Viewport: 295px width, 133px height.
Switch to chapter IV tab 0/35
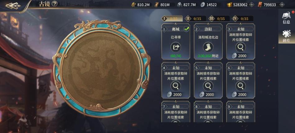(242, 19)
